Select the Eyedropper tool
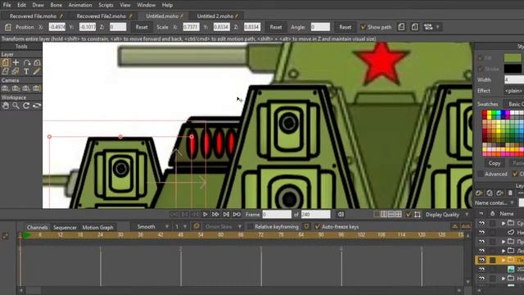The height and width of the screenshot is (295, 524). click(36, 71)
